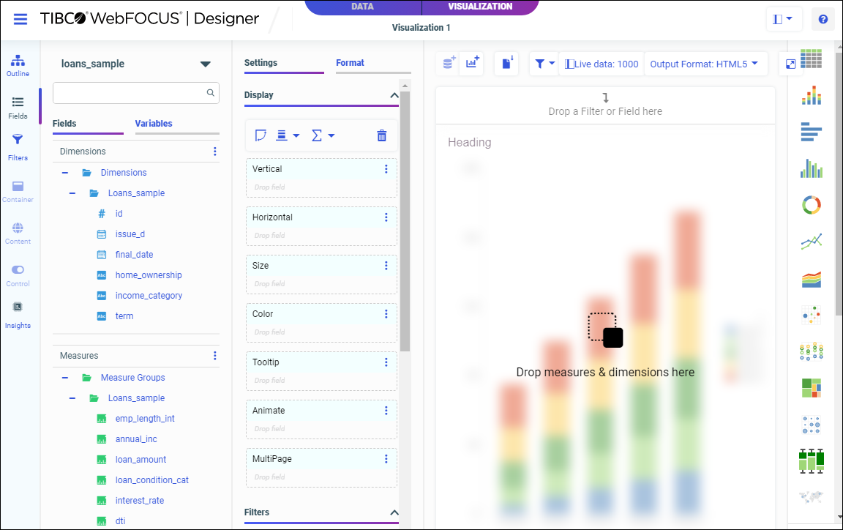Pick the treemap chart type
The width and height of the screenshot is (843, 530).
[811, 387]
